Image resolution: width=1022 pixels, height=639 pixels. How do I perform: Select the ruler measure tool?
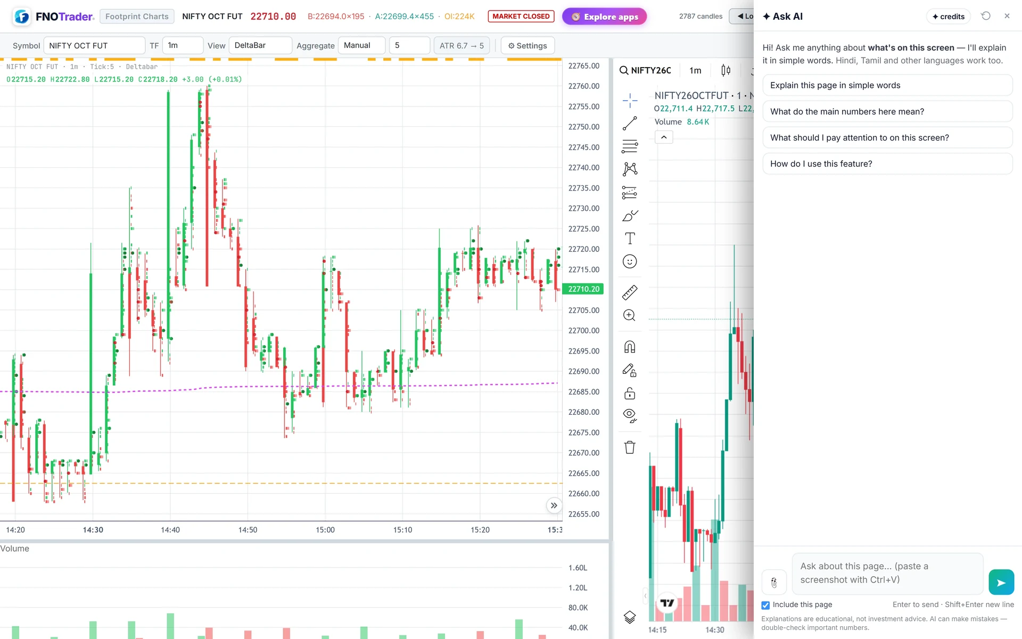(630, 292)
